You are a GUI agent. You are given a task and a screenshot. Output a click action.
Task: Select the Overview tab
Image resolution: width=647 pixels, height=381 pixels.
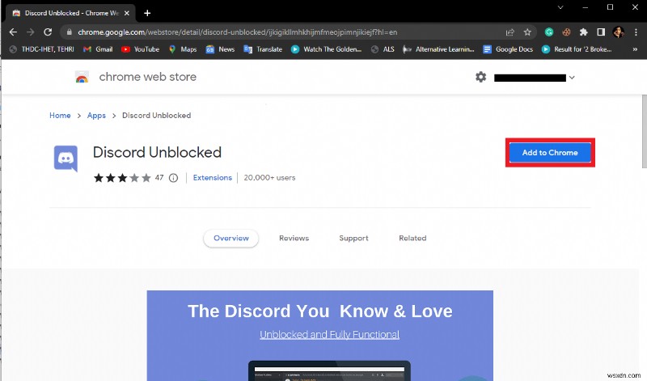click(x=231, y=238)
